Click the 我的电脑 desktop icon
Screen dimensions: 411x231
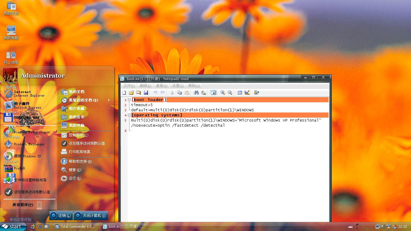11,33
